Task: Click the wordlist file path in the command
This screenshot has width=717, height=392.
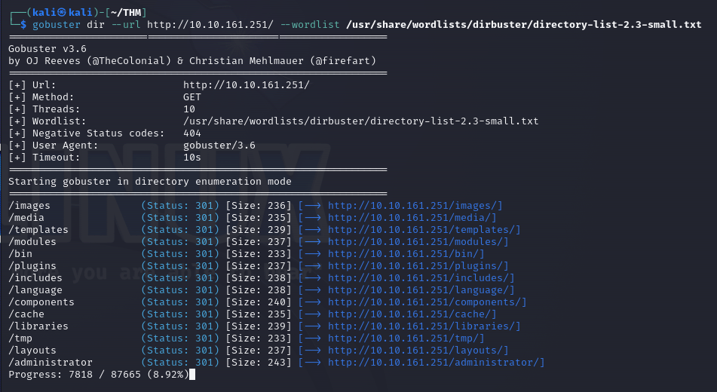Action: tap(523, 24)
